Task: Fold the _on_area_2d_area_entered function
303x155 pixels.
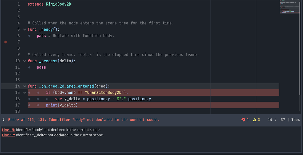Action: click(x=24, y=86)
